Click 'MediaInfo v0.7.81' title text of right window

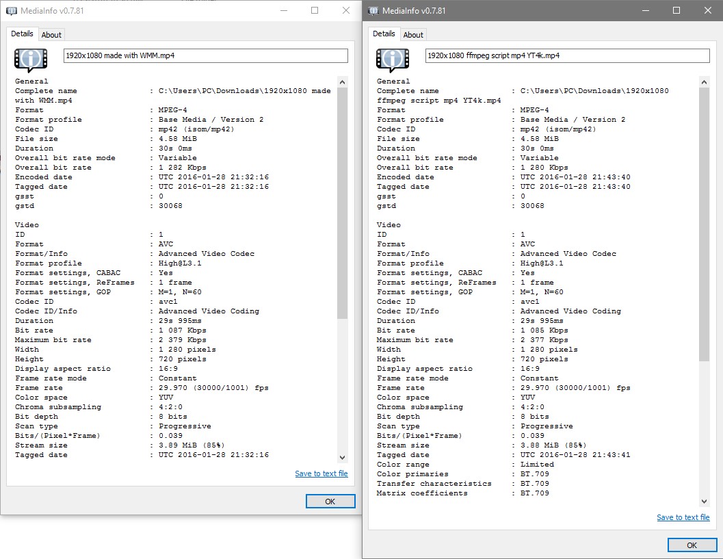coord(414,11)
